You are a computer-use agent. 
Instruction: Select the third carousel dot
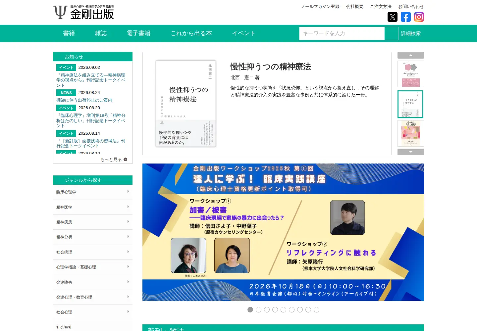[267, 309]
